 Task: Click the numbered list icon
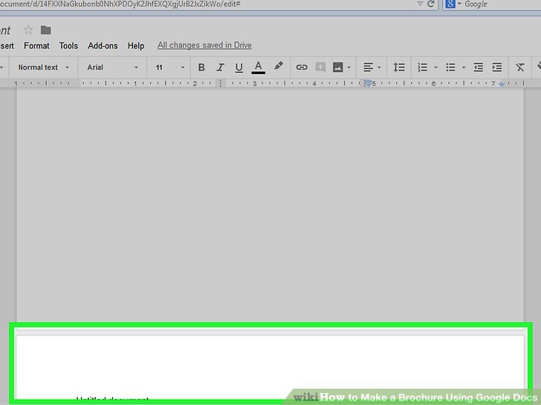click(x=422, y=67)
